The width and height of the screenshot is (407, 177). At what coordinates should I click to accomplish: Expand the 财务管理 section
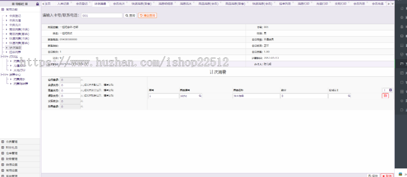click(x=3, y=159)
